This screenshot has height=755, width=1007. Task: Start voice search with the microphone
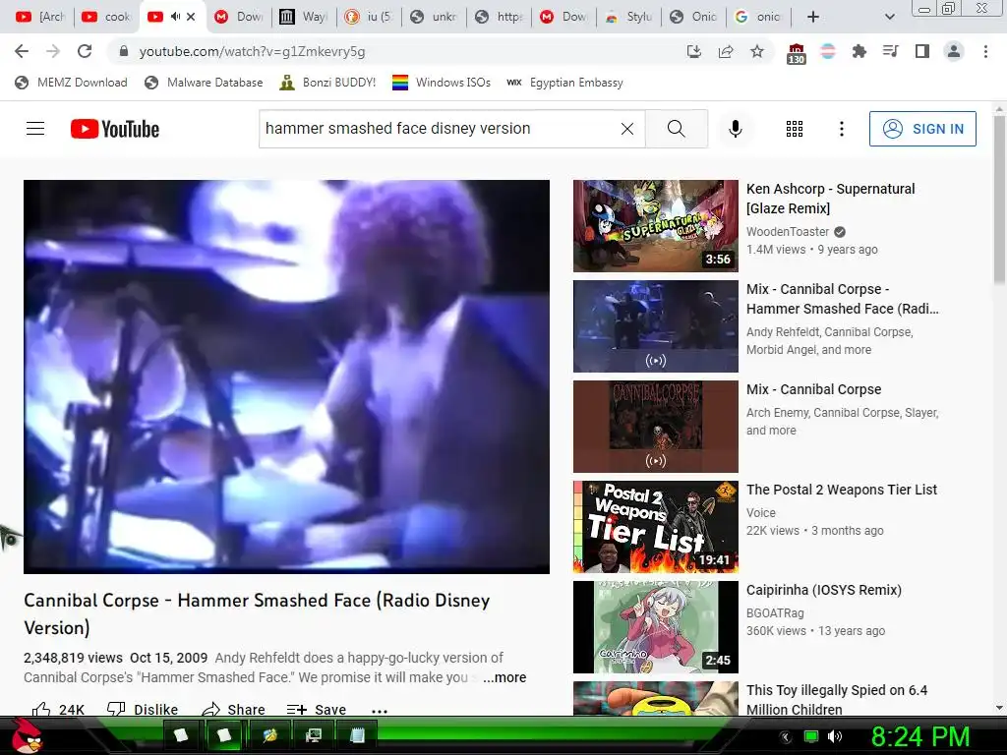click(736, 129)
